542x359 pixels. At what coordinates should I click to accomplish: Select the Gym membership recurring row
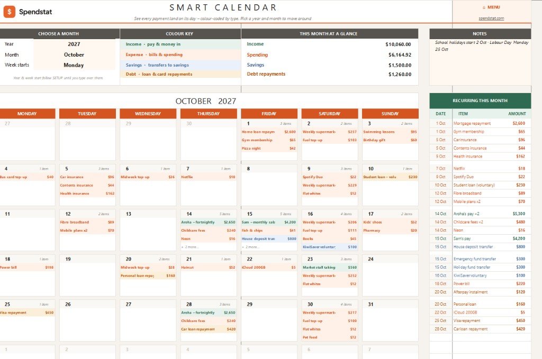point(480,132)
